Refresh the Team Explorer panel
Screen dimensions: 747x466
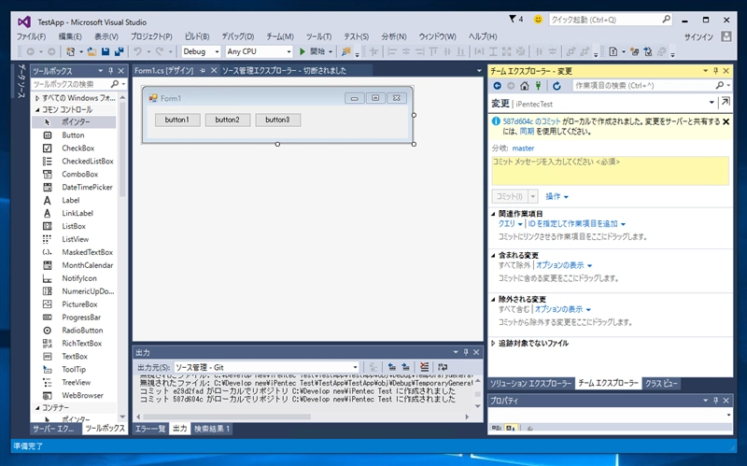point(557,86)
